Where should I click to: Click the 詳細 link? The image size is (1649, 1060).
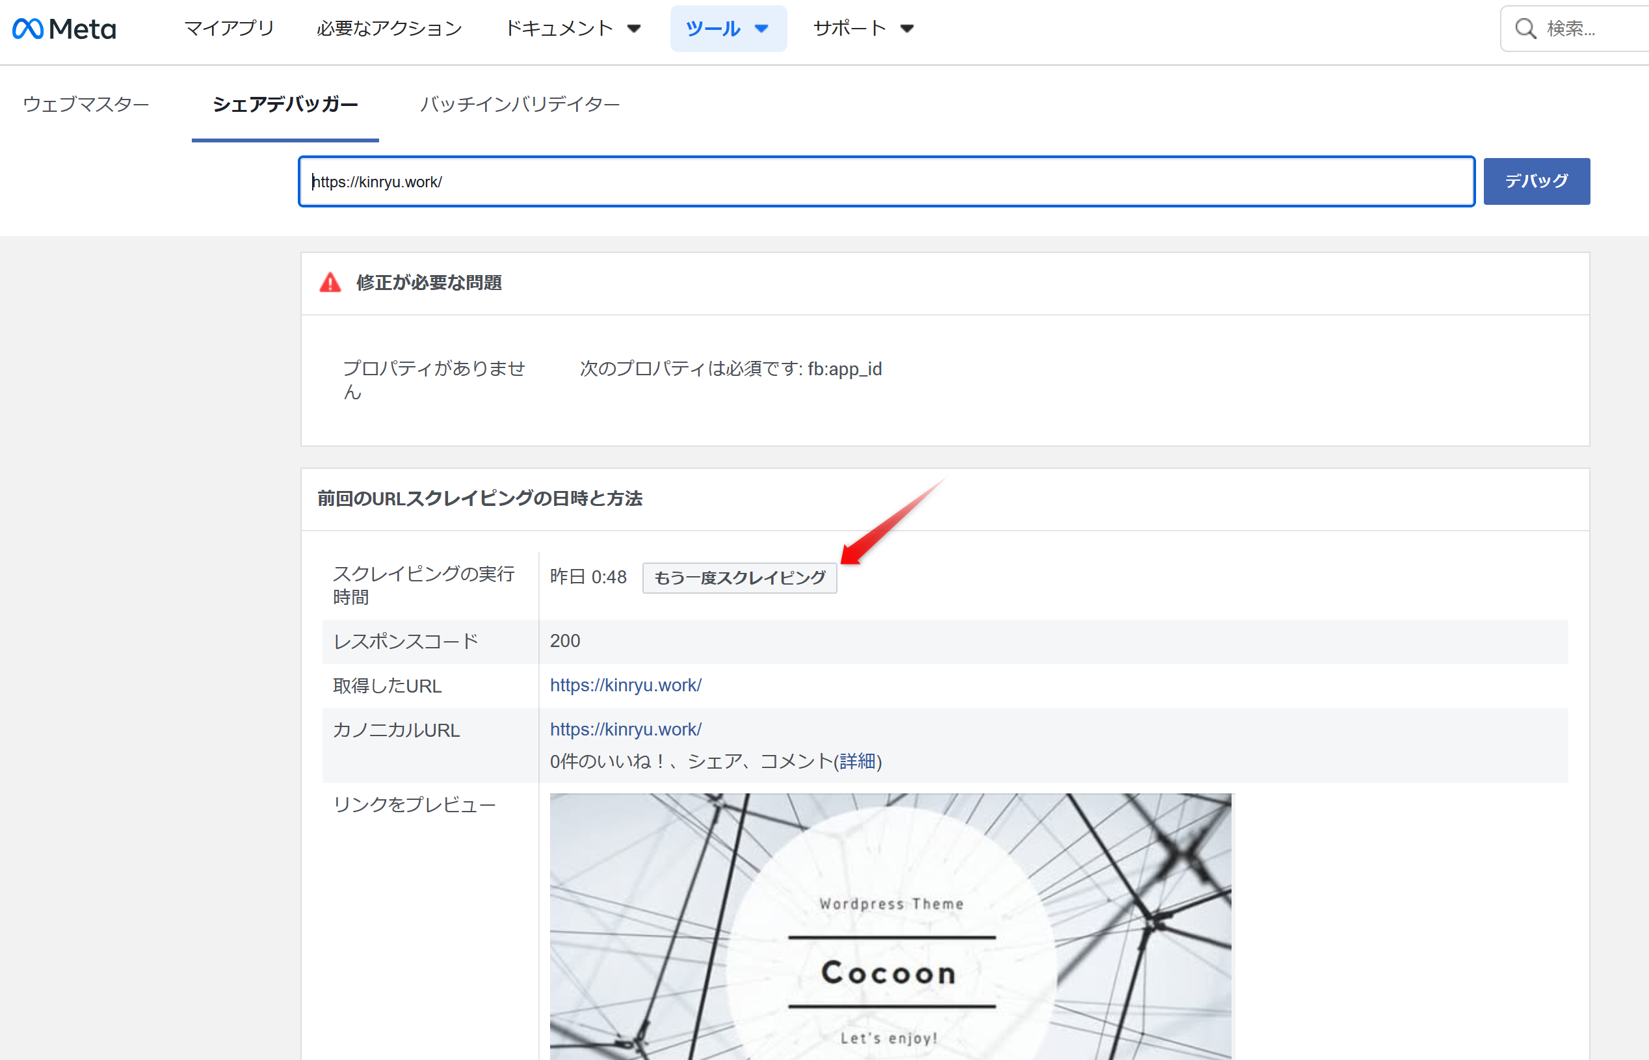[x=857, y=761]
